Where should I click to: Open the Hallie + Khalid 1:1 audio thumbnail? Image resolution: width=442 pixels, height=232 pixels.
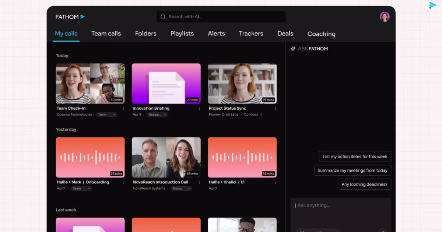242,158
